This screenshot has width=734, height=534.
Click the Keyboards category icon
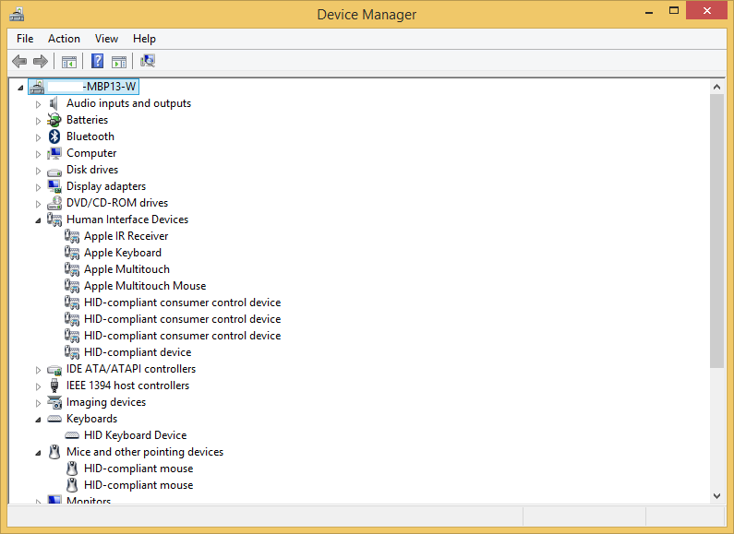[54, 419]
